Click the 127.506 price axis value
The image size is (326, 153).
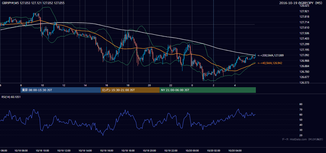[x=304, y=33]
